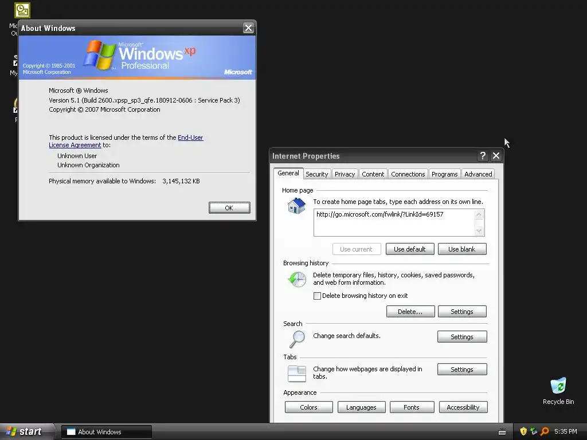Open Browsing history Settings button
The height and width of the screenshot is (440, 587).
pyautogui.click(x=462, y=312)
